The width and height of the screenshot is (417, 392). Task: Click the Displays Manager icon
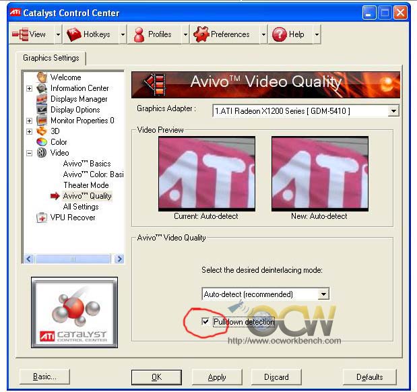point(42,98)
